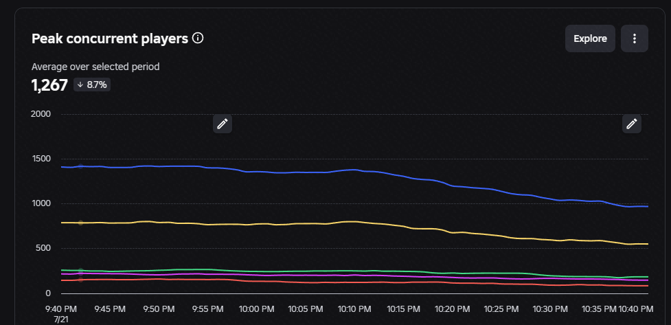Click the red data point marker on chart
The width and height of the screenshot is (671, 325).
point(80,280)
